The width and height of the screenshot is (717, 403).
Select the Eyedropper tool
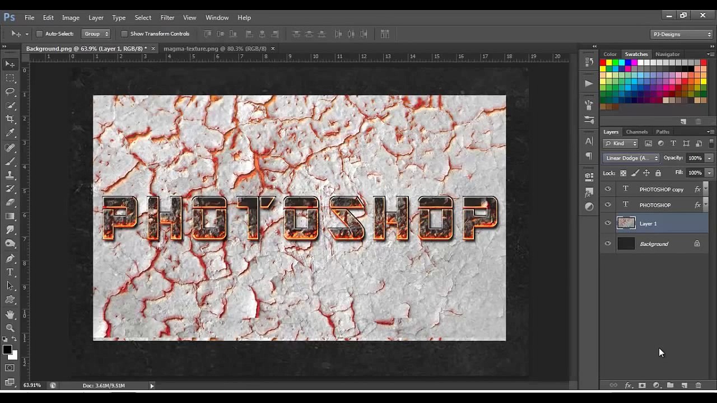tap(10, 133)
